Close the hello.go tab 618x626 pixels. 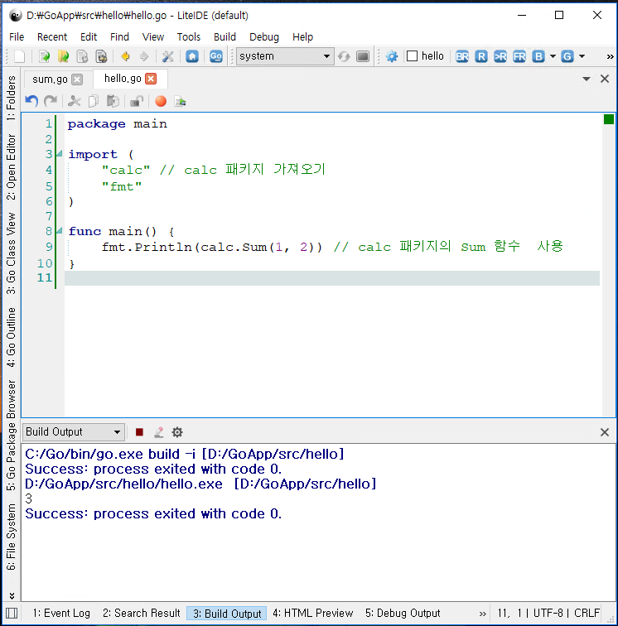tap(151, 79)
